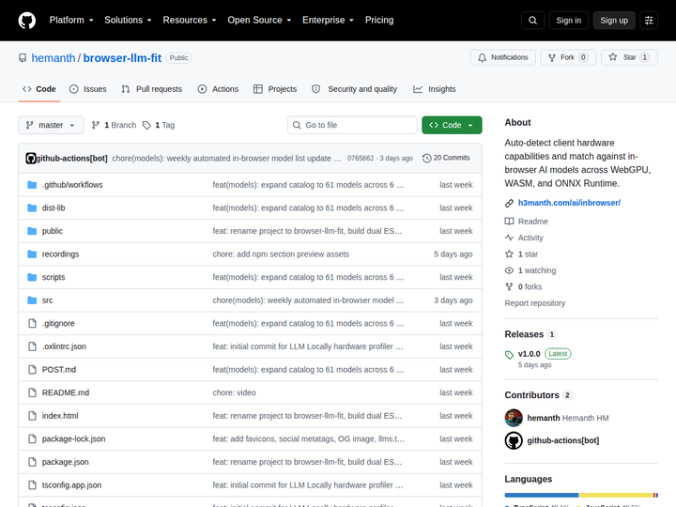The width and height of the screenshot is (676, 507).
Task: Switch to the Issues tab
Action: click(88, 89)
